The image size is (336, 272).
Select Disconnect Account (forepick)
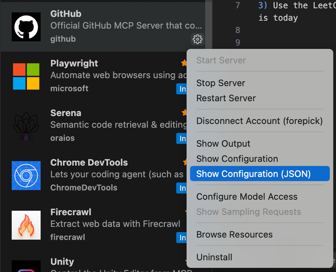(x=259, y=121)
